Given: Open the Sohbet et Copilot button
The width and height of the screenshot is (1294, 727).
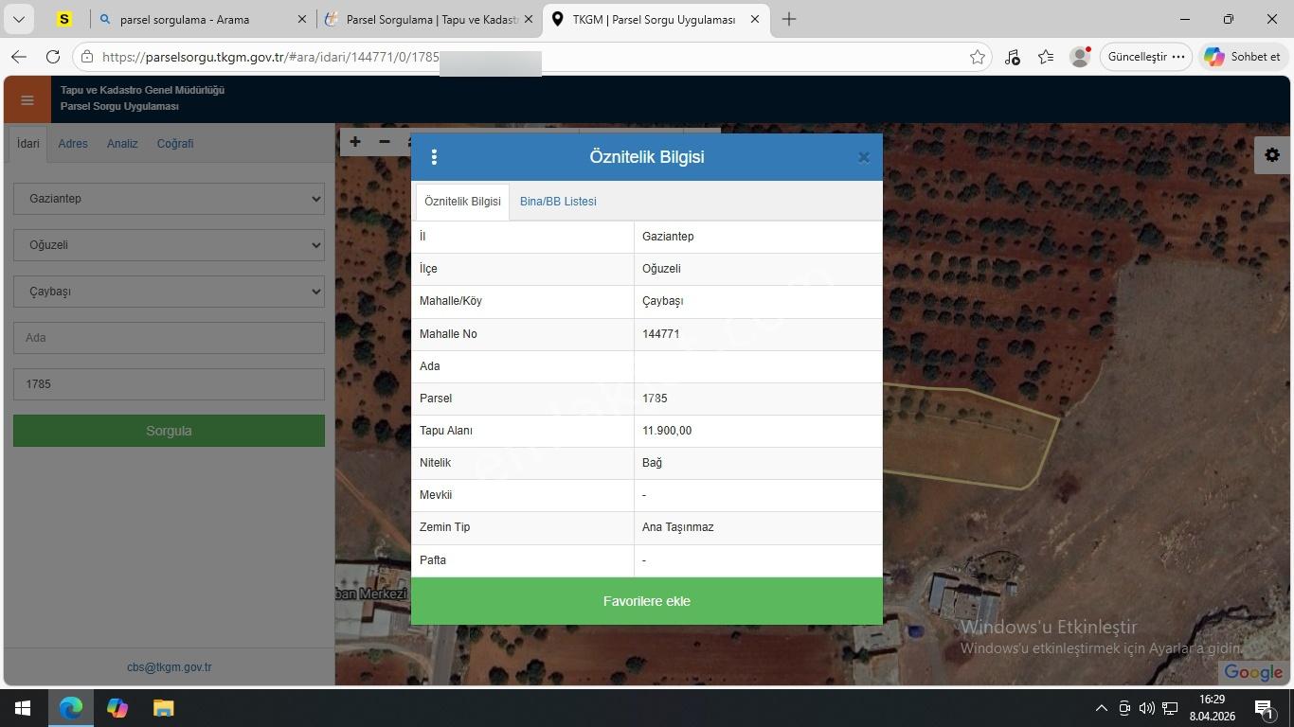Looking at the screenshot, I should (1243, 57).
